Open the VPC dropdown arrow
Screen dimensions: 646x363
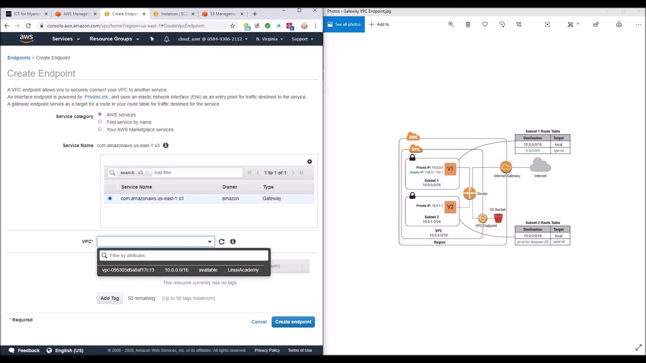(209, 241)
